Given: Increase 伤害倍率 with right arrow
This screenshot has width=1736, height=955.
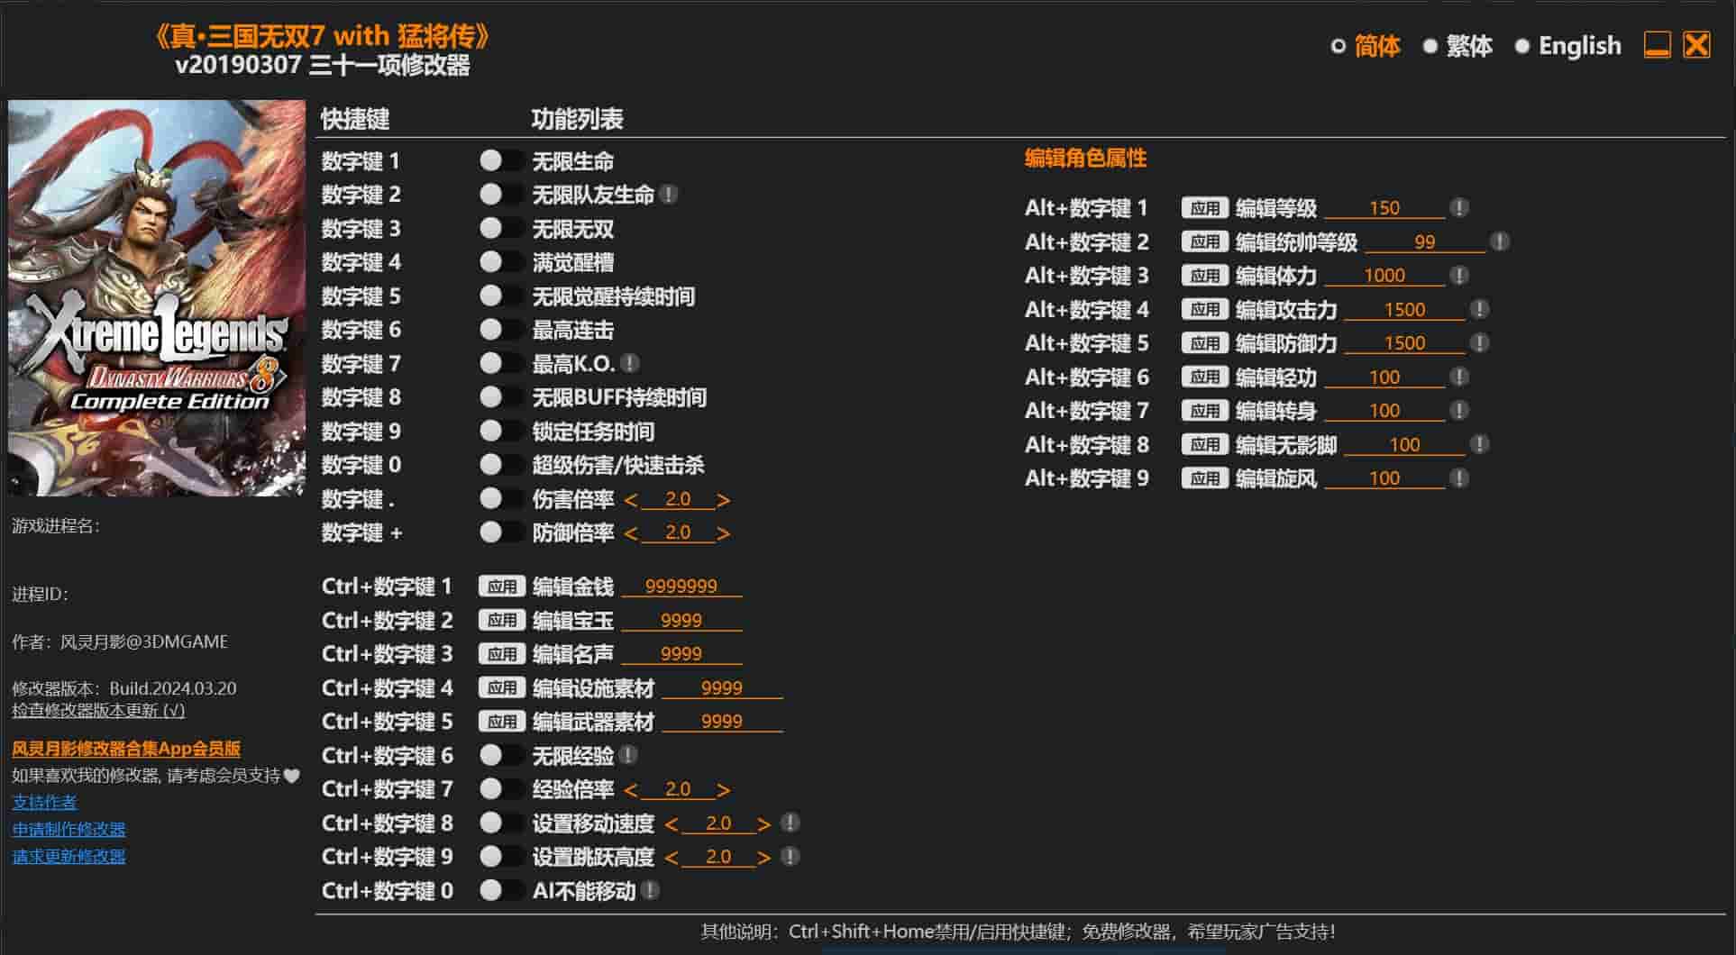Looking at the screenshot, I should point(723,500).
